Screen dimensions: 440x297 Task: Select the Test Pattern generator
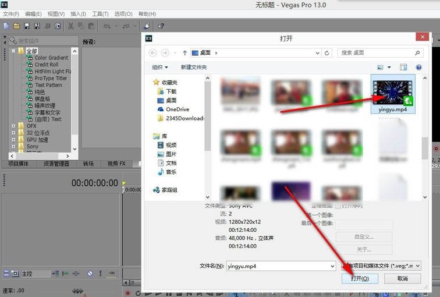[48, 85]
